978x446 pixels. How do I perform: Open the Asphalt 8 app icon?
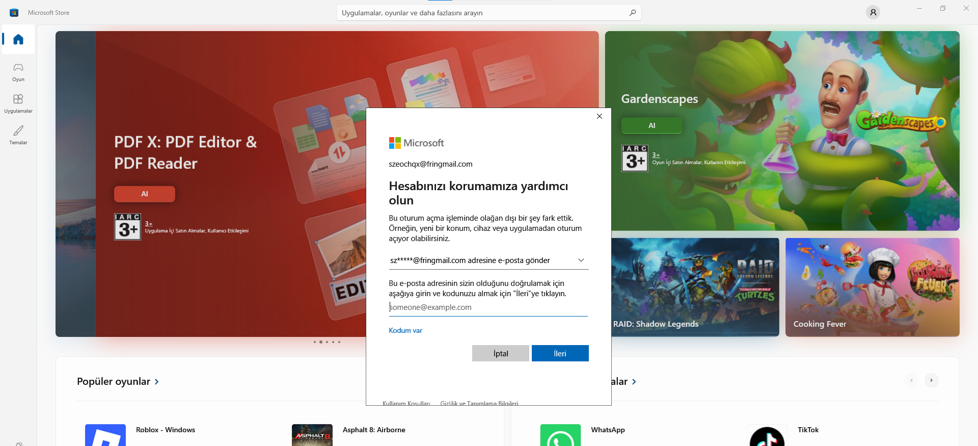(x=312, y=435)
